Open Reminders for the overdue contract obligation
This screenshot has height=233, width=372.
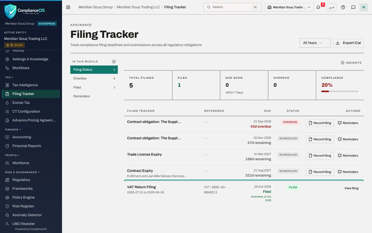348,123
